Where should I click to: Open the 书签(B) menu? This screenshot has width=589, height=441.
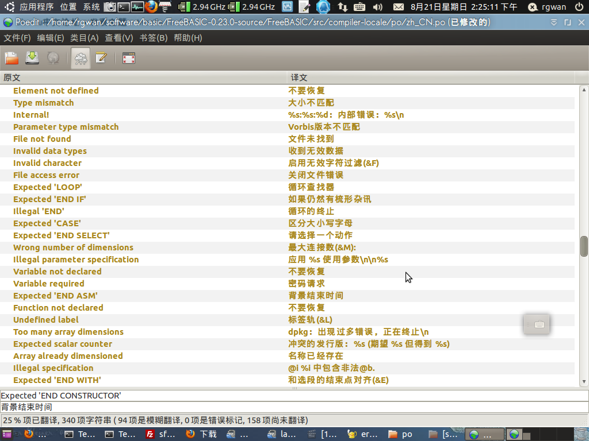[153, 38]
